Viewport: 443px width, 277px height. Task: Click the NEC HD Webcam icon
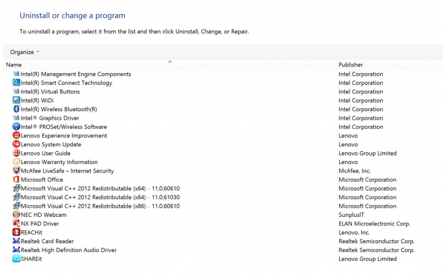pyautogui.click(x=16, y=215)
